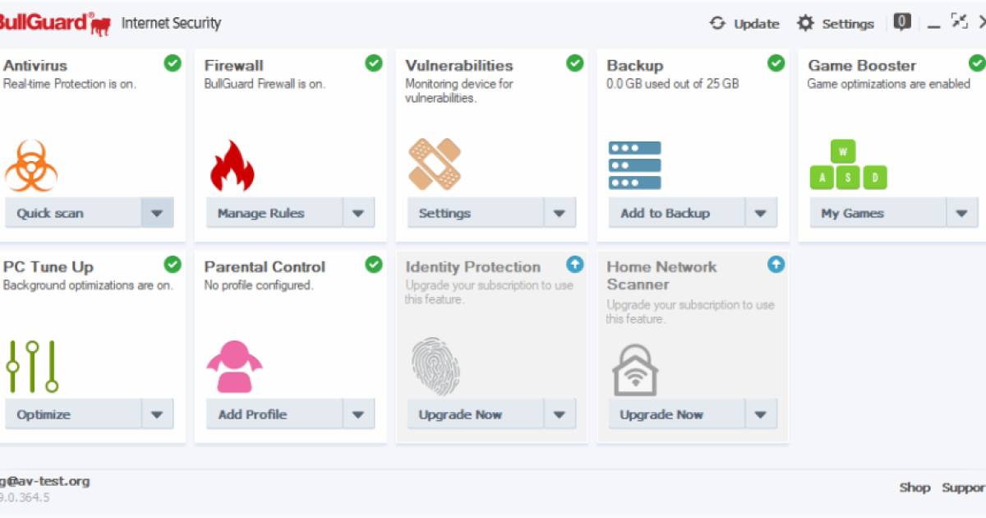Click Update in the top bar

[x=744, y=24]
